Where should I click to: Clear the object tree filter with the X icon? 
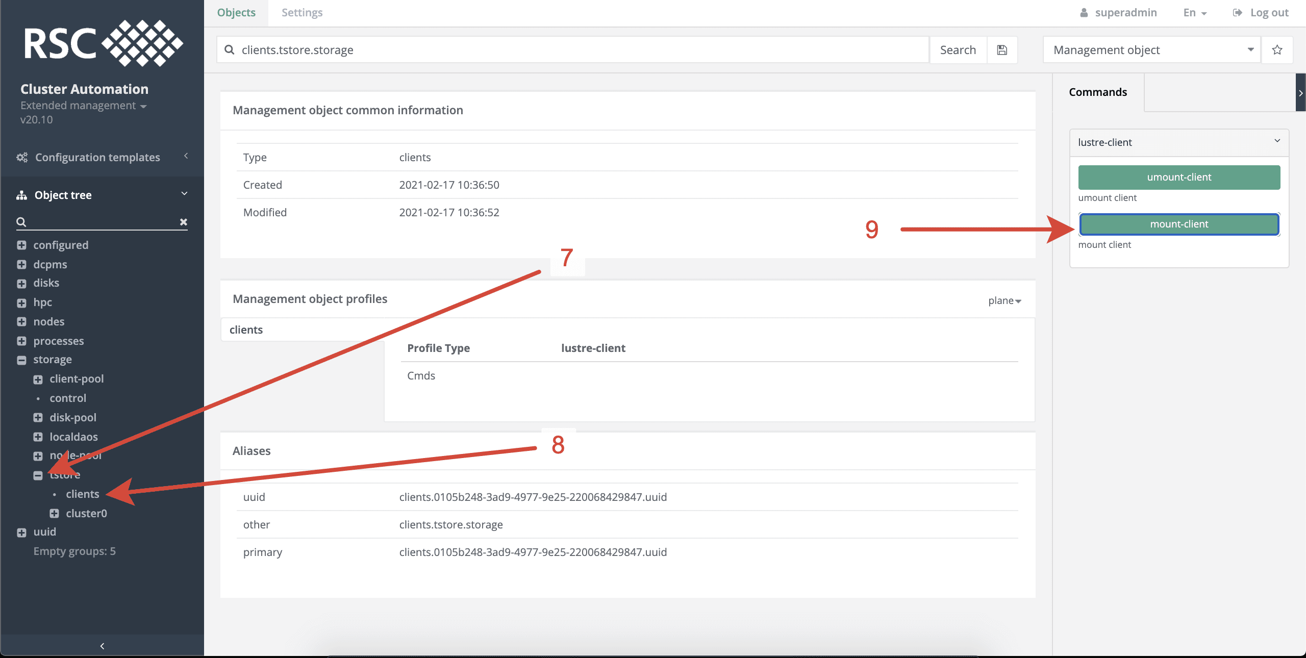(183, 221)
